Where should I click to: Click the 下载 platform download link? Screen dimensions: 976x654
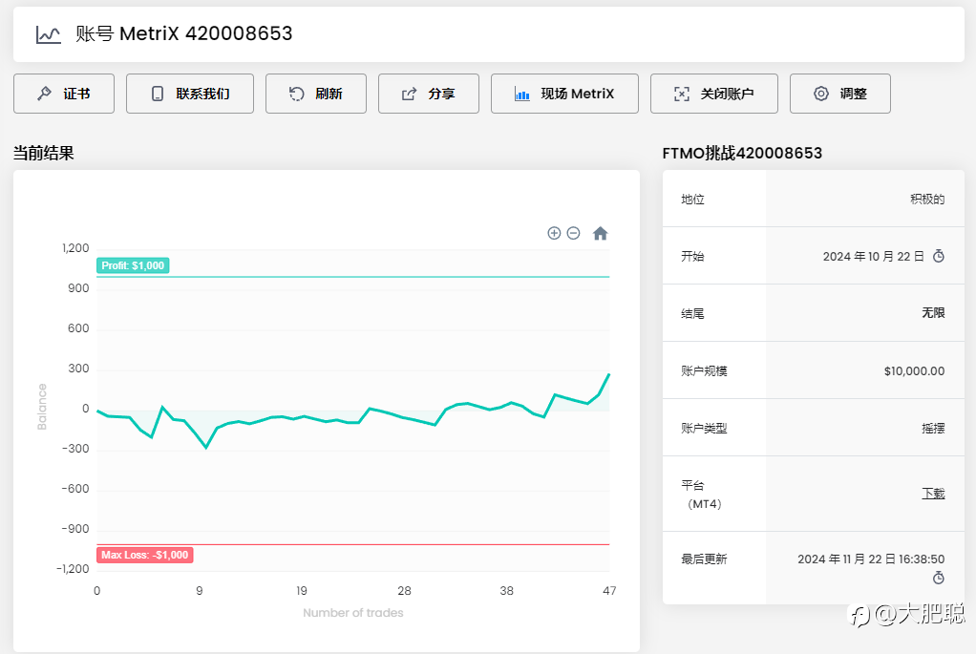click(x=933, y=494)
